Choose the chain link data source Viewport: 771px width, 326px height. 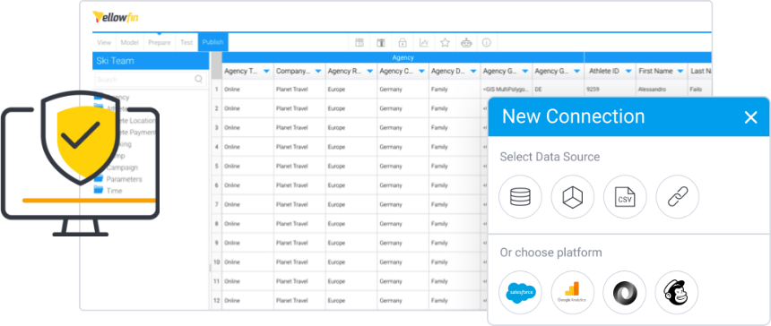[x=677, y=197]
